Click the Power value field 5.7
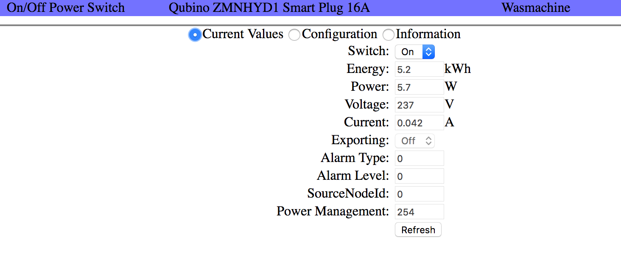This screenshot has height=257, width=621. pyautogui.click(x=420, y=87)
